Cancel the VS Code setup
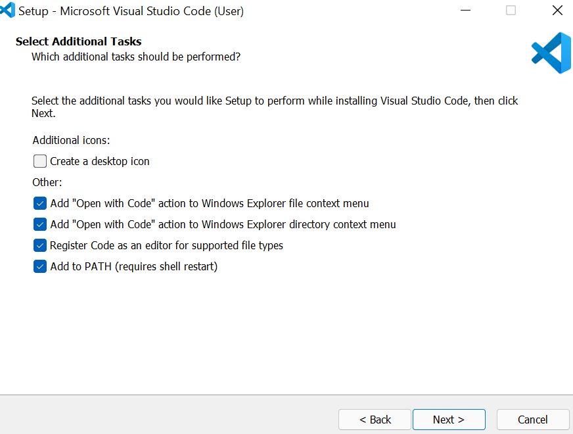573x434 pixels. [532, 420]
